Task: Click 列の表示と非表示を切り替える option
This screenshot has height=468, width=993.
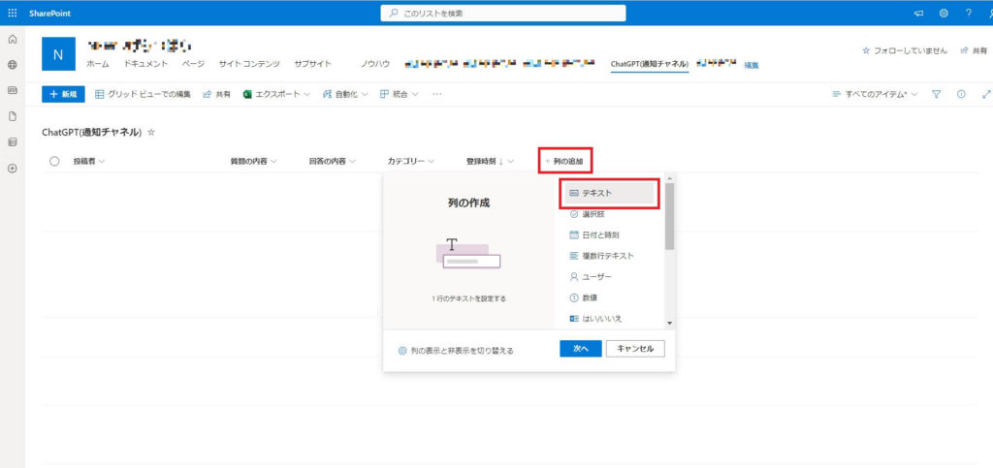Action: [x=456, y=350]
